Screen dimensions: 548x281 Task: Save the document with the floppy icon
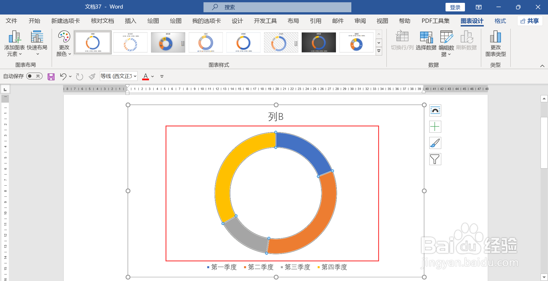coord(51,77)
